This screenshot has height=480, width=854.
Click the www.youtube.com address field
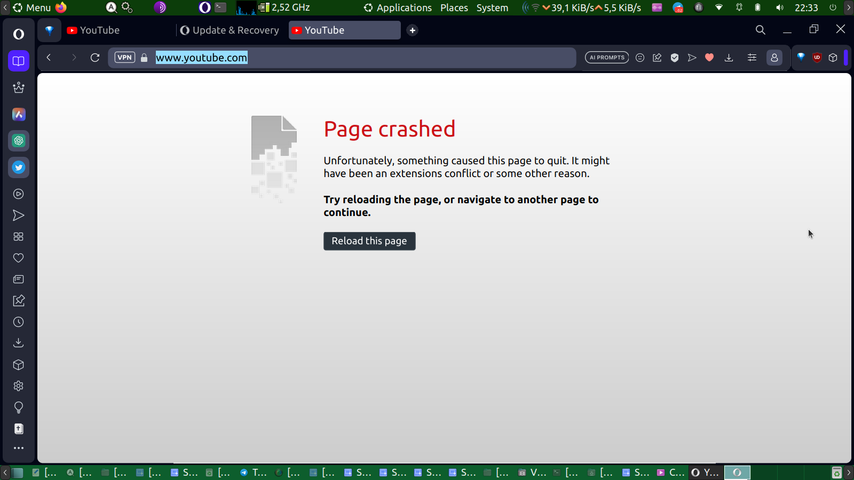(342, 58)
